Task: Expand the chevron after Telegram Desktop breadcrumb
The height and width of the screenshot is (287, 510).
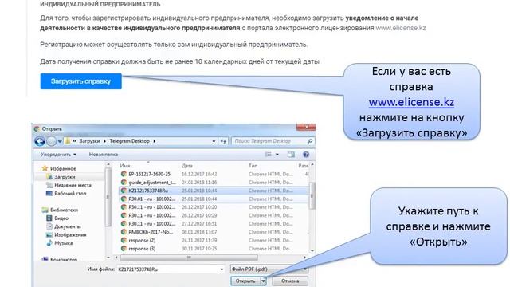Action: pyautogui.click(x=154, y=141)
